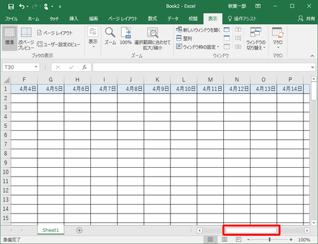Click the Zoom (ズーム) magnifier icon
The width and height of the screenshot is (318, 244).
[x=110, y=32]
